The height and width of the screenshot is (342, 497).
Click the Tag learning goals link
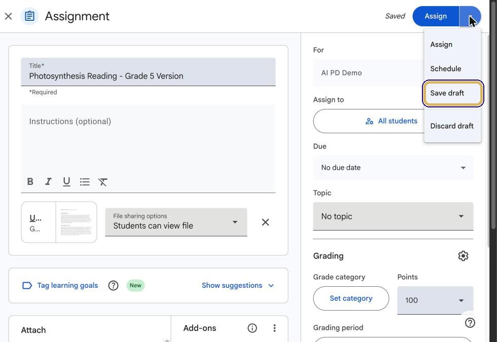(67, 286)
